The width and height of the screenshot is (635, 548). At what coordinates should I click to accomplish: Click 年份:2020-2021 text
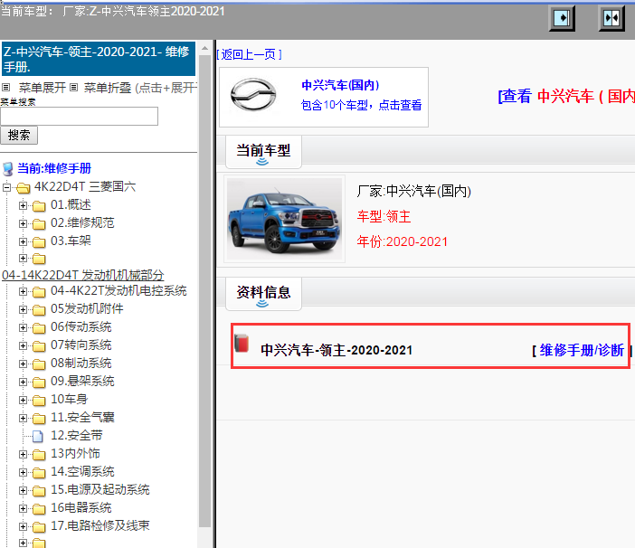click(403, 241)
